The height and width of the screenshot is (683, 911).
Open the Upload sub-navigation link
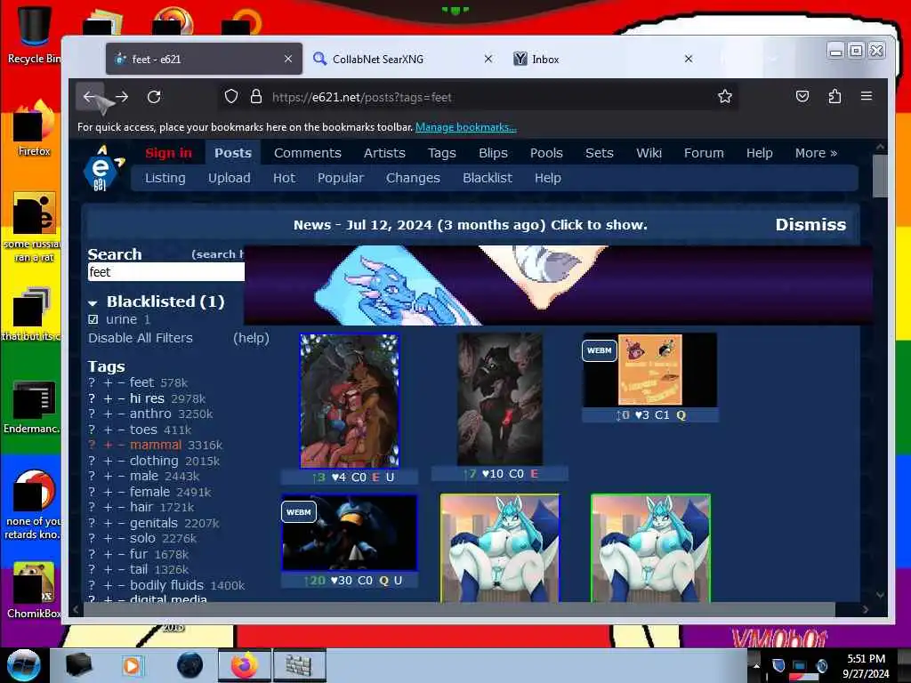(229, 178)
